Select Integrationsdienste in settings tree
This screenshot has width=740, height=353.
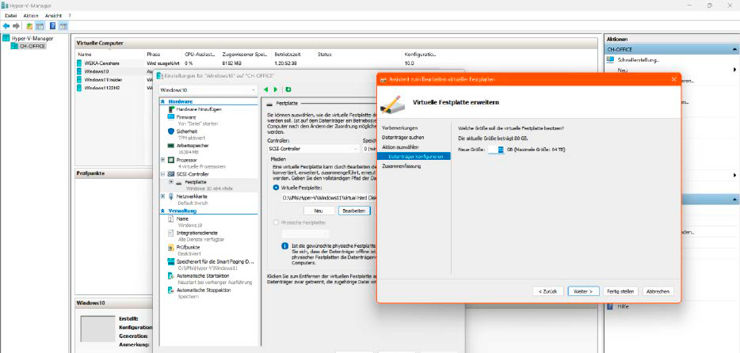pyautogui.click(x=196, y=233)
